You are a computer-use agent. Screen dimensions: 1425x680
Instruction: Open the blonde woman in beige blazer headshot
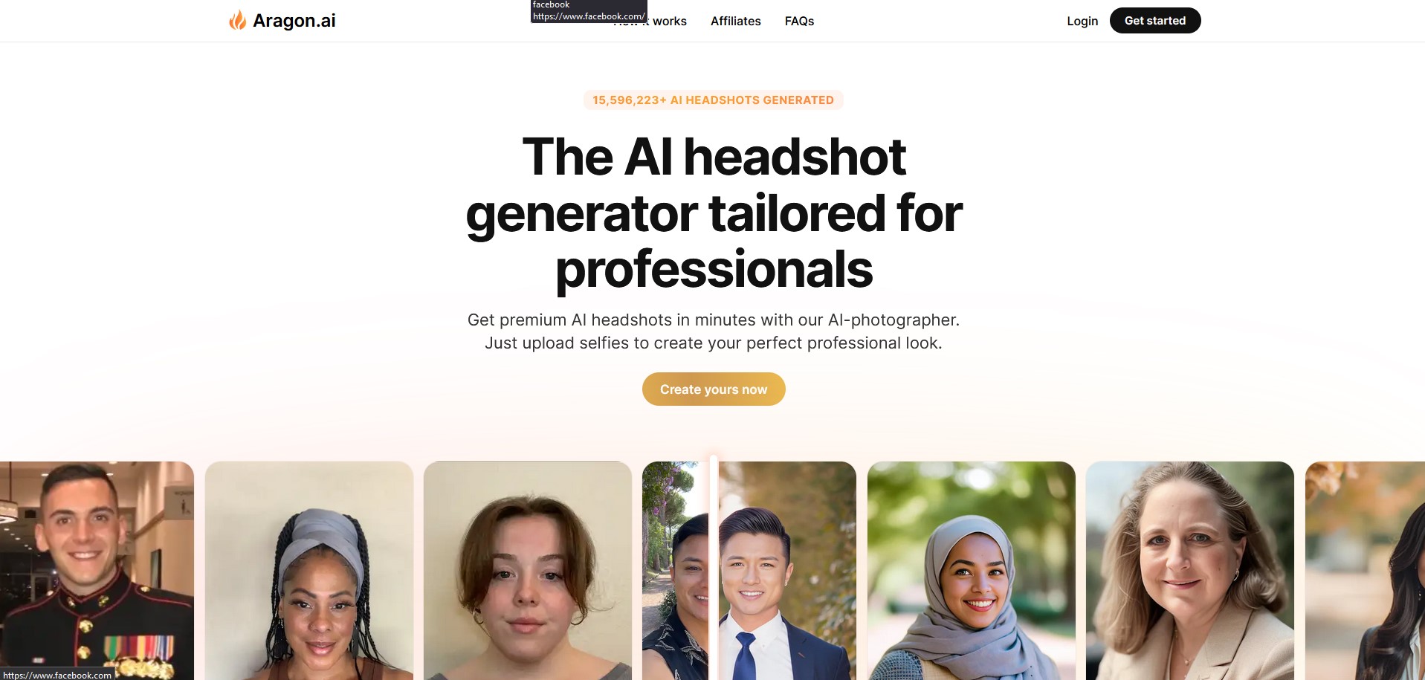pyautogui.click(x=1189, y=571)
